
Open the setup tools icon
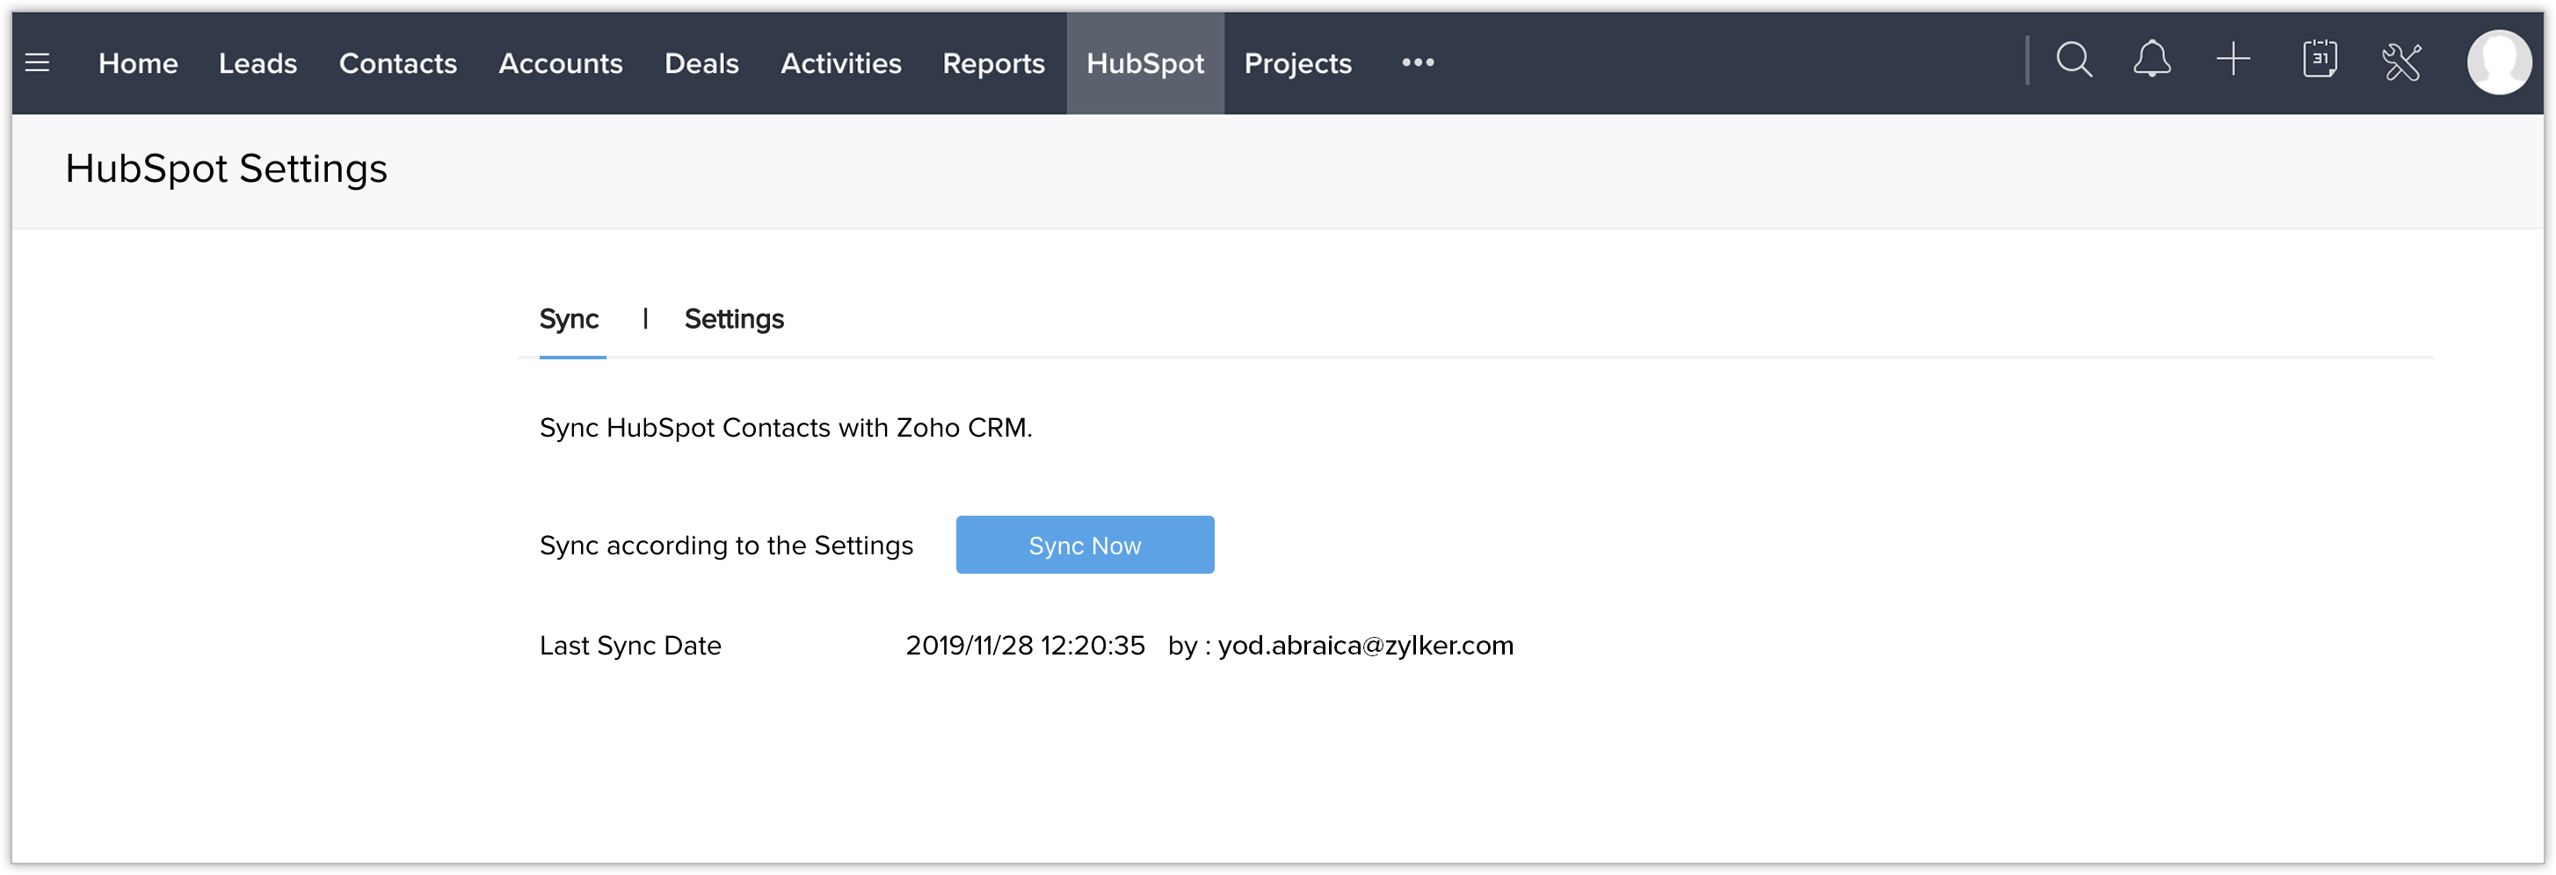pos(2401,62)
